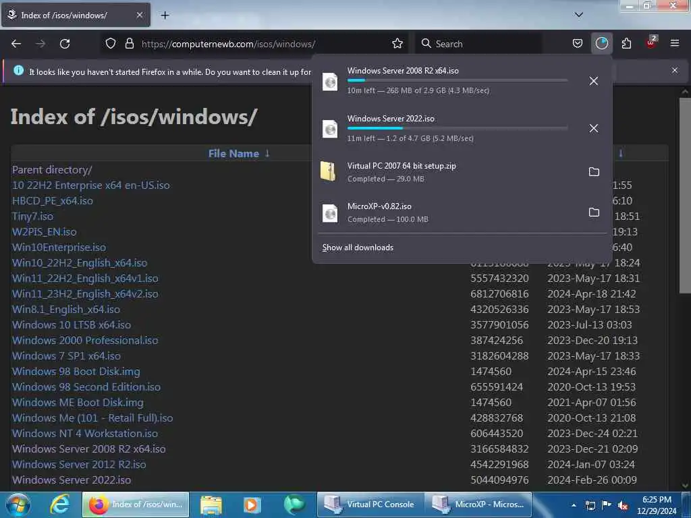Open the extensions puzzle icon
Screen dimensions: 691x518
pos(626,44)
